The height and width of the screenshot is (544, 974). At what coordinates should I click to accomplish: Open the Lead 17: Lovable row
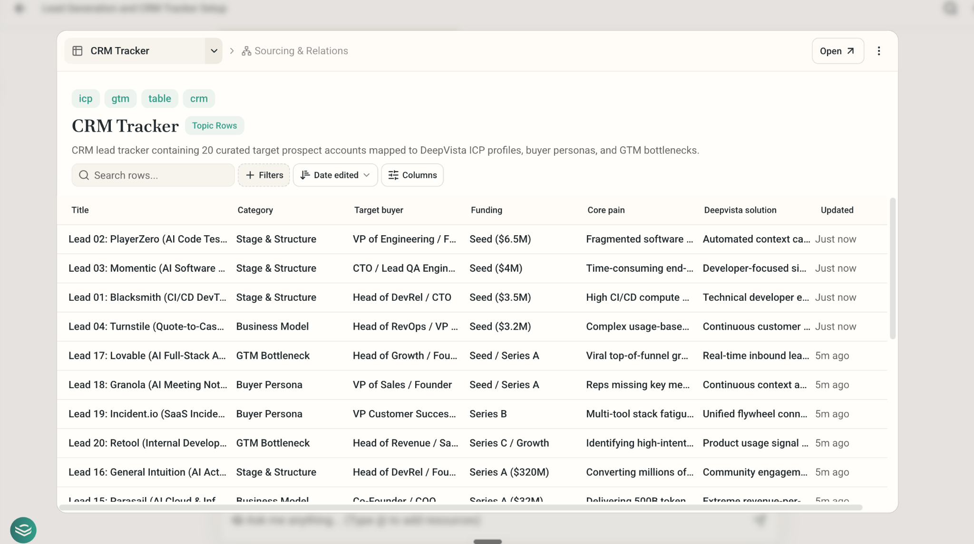472,356
